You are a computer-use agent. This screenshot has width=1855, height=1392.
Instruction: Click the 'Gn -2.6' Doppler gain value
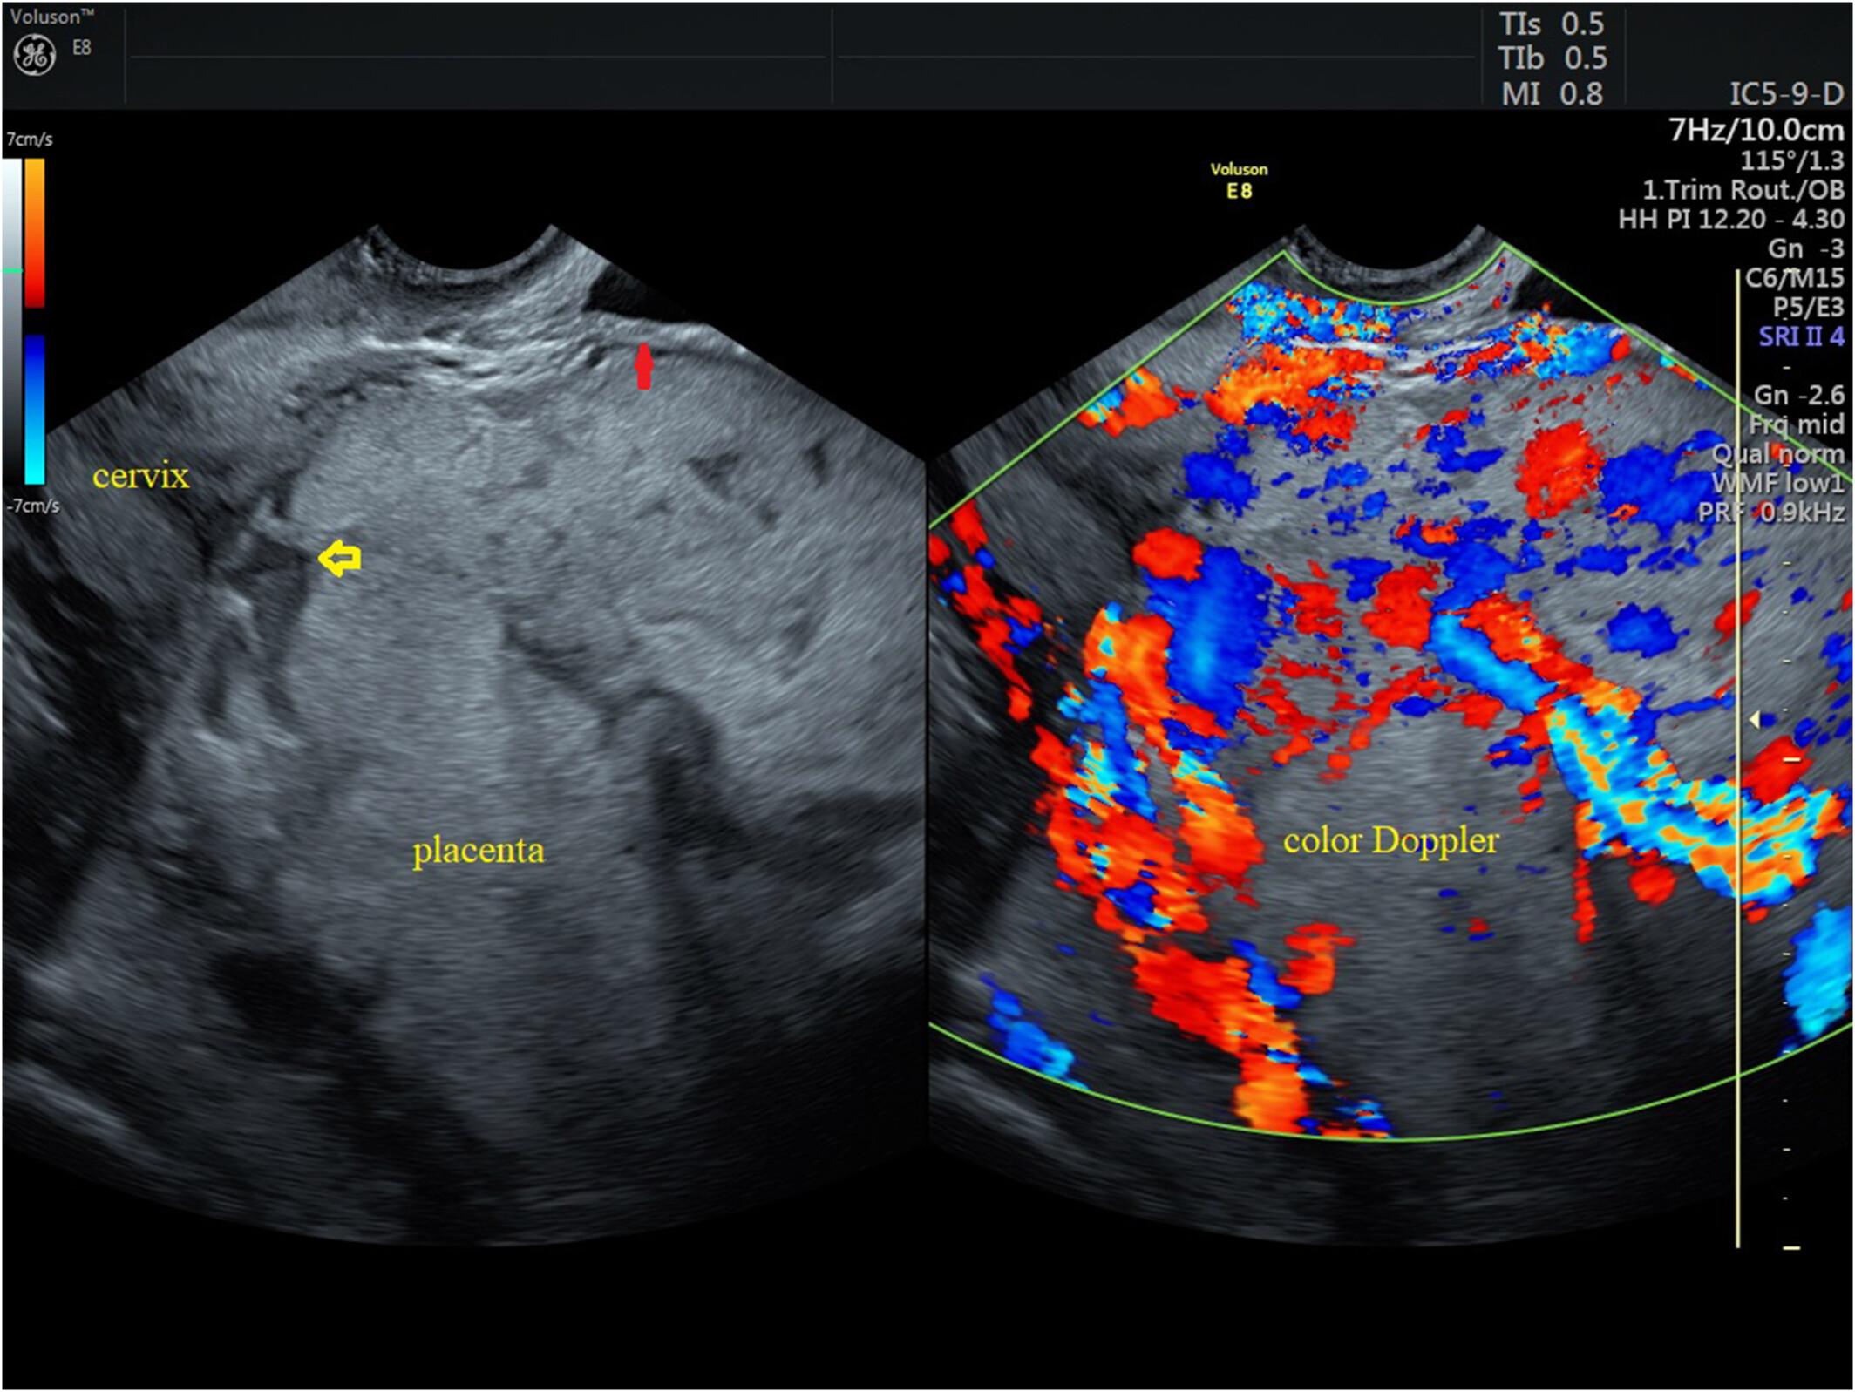point(1799,395)
